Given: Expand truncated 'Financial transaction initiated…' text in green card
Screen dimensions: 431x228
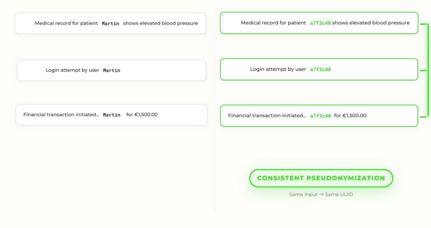Looking at the screenshot, I should [267, 116].
